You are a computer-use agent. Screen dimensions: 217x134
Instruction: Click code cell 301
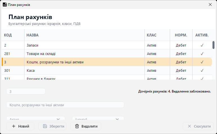[13, 71]
